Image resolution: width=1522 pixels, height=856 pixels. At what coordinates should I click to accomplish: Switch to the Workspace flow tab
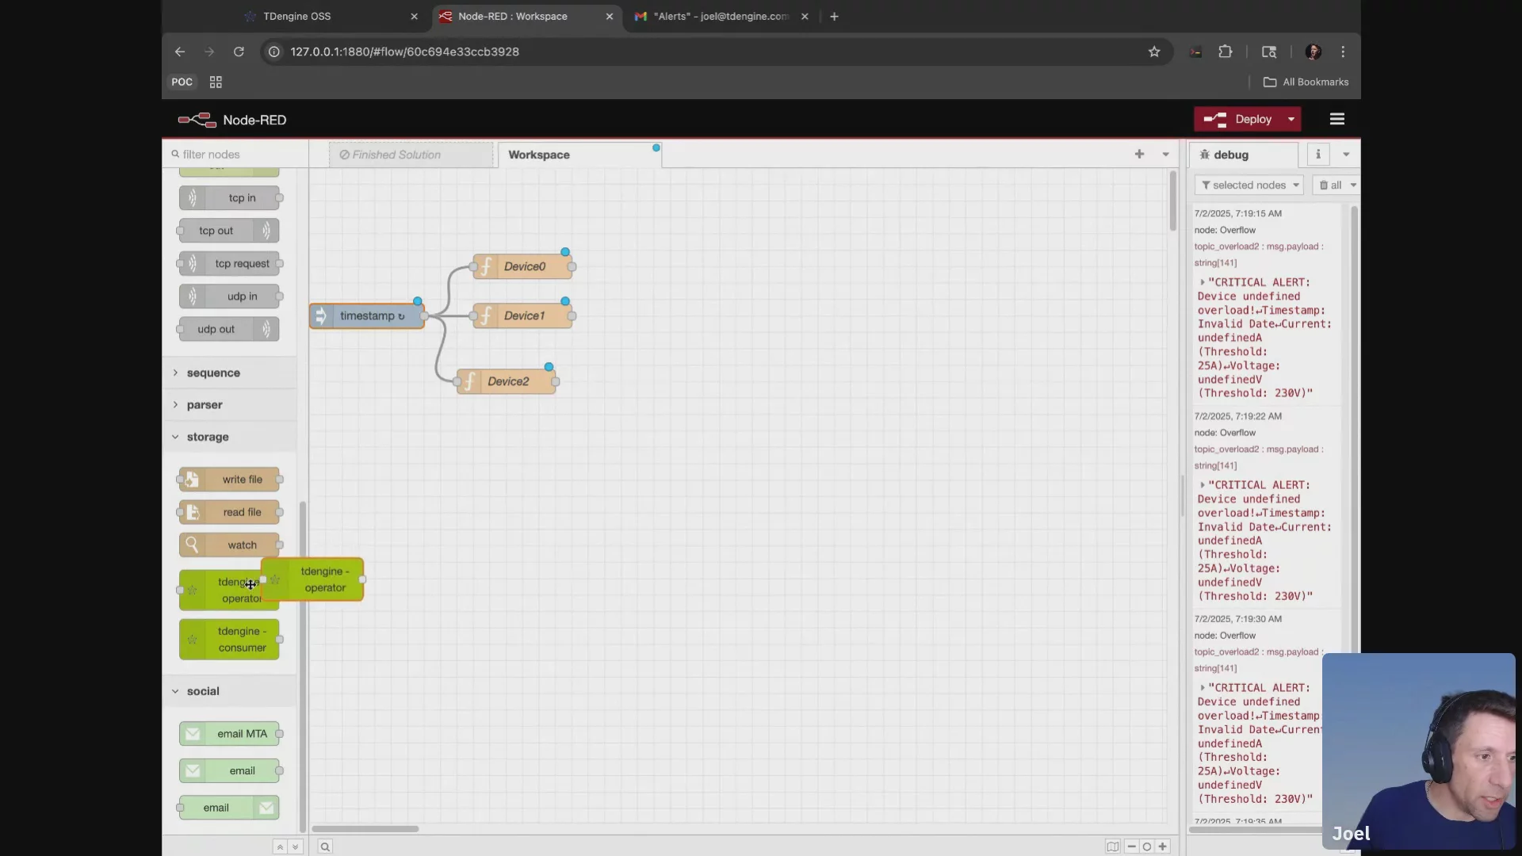tap(579, 155)
